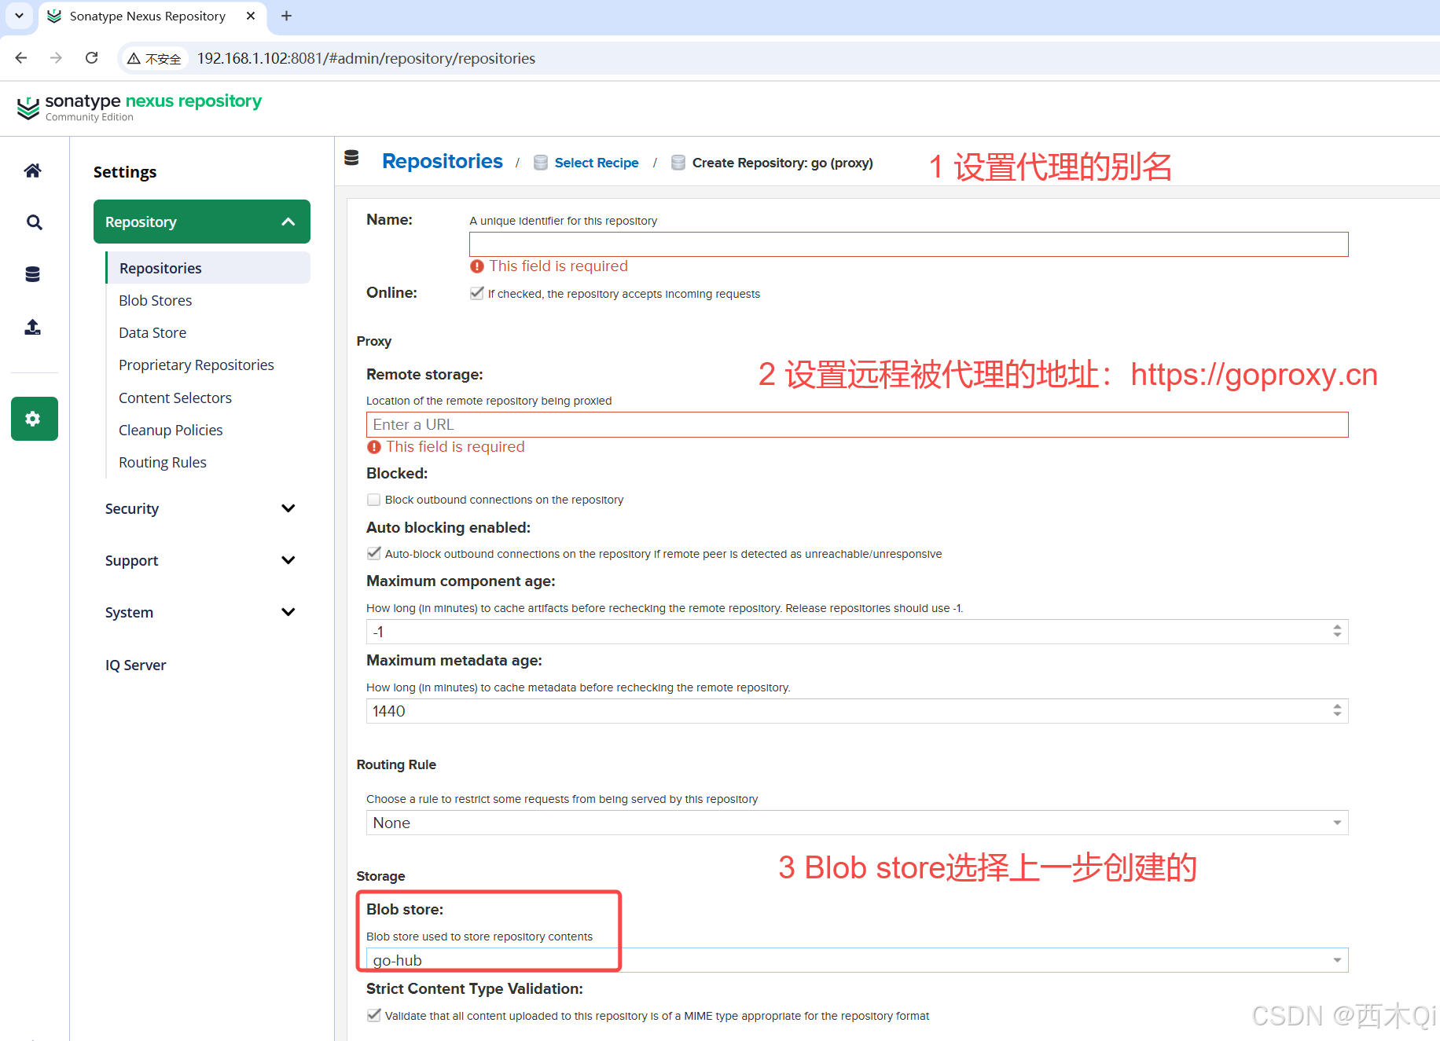Screen dimensions: 1440x1041
Task: Toggle Strict Content Type Validation checkbox
Action: pyautogui.click(x=374, y=1015)
